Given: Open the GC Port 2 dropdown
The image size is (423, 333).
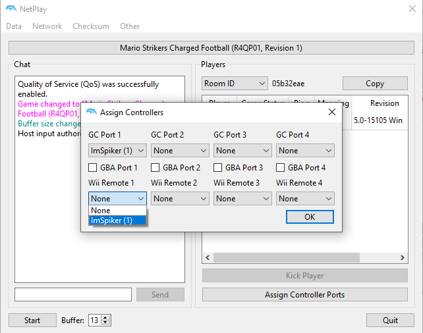Looking at the screenshot, I should tap(180, 151).
